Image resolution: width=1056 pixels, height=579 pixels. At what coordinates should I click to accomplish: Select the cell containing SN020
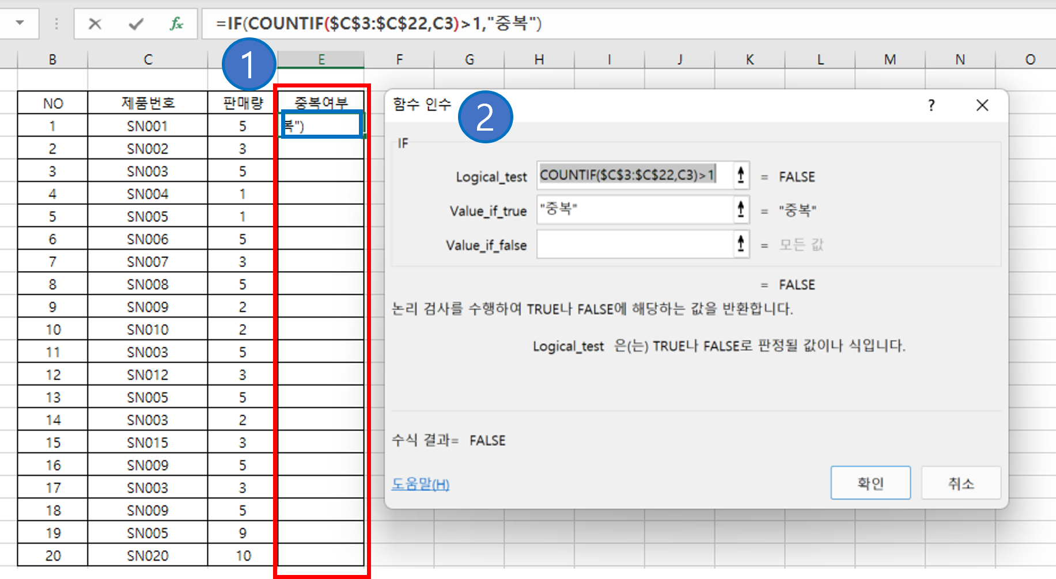(147, 555)
